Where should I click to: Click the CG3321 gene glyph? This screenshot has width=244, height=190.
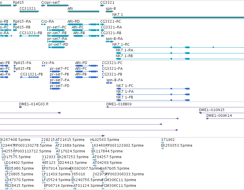tap(102, 5)
